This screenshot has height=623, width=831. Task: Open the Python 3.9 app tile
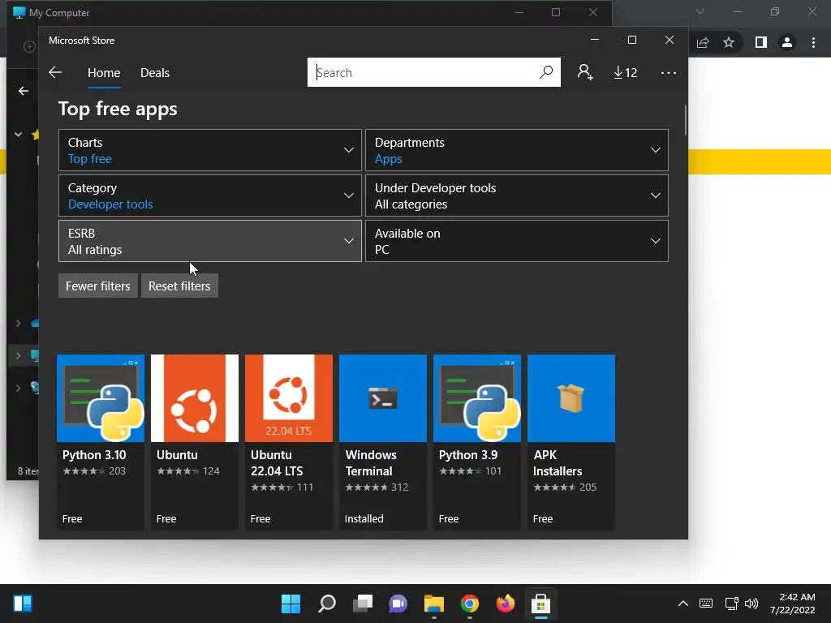(x=477, y=442)
